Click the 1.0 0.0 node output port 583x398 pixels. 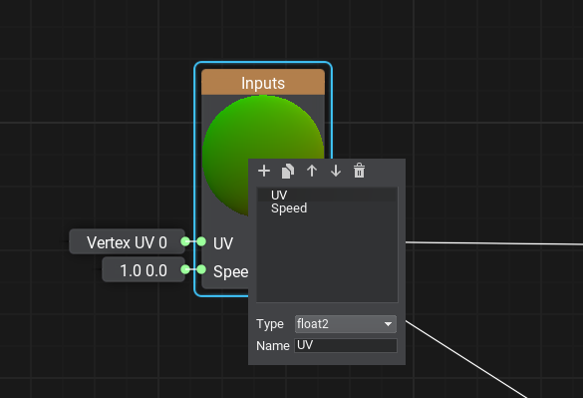[185, 269]
